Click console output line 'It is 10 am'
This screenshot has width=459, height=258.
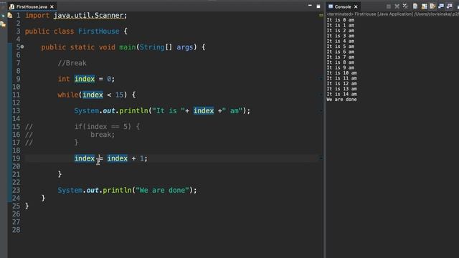341,73
